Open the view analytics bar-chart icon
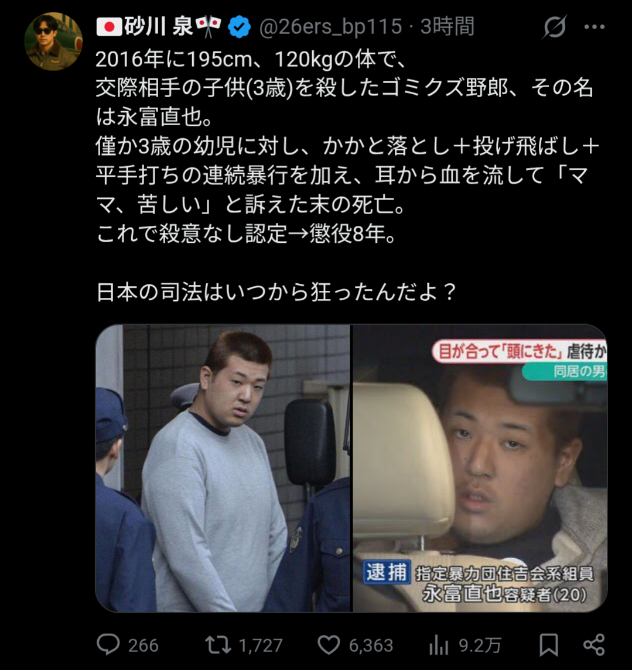The image size is (632, 670). click(x=439, y=645)
